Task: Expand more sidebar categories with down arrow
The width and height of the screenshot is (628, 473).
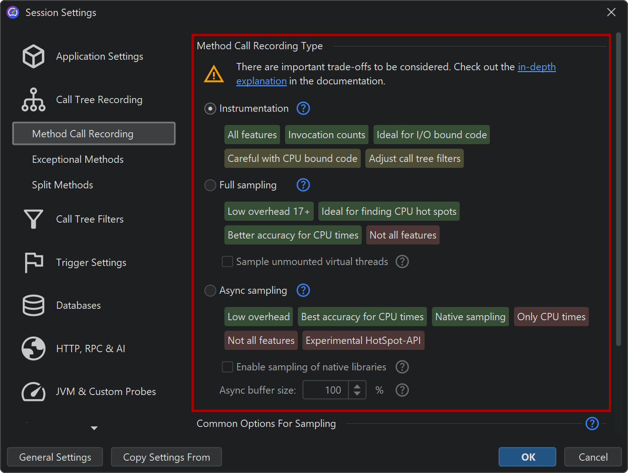Action: pyautogui.click(x=94, y=428)
